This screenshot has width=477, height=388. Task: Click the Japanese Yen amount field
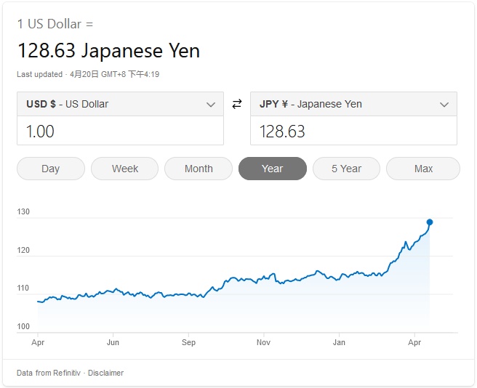coord(353,132)
